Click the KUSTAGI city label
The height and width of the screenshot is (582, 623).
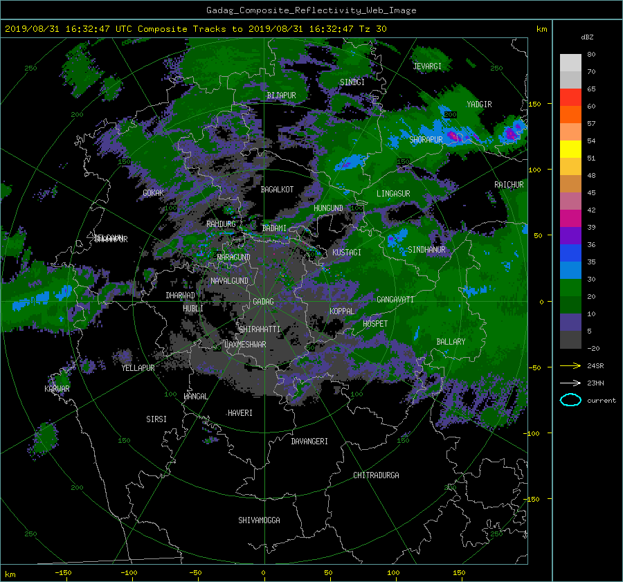[347, 253]
